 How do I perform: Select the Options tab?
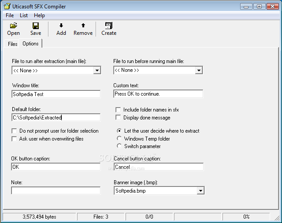tap(30, 44)
